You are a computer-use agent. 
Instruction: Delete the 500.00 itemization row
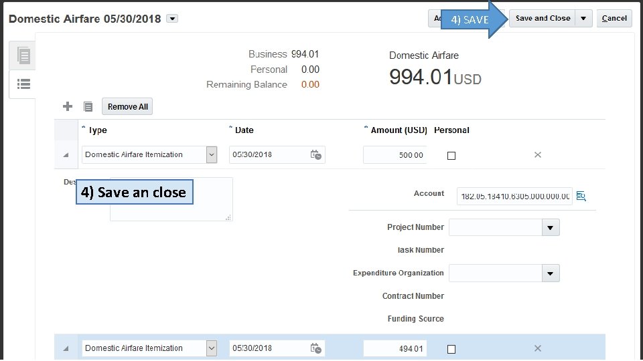(538, 154)
